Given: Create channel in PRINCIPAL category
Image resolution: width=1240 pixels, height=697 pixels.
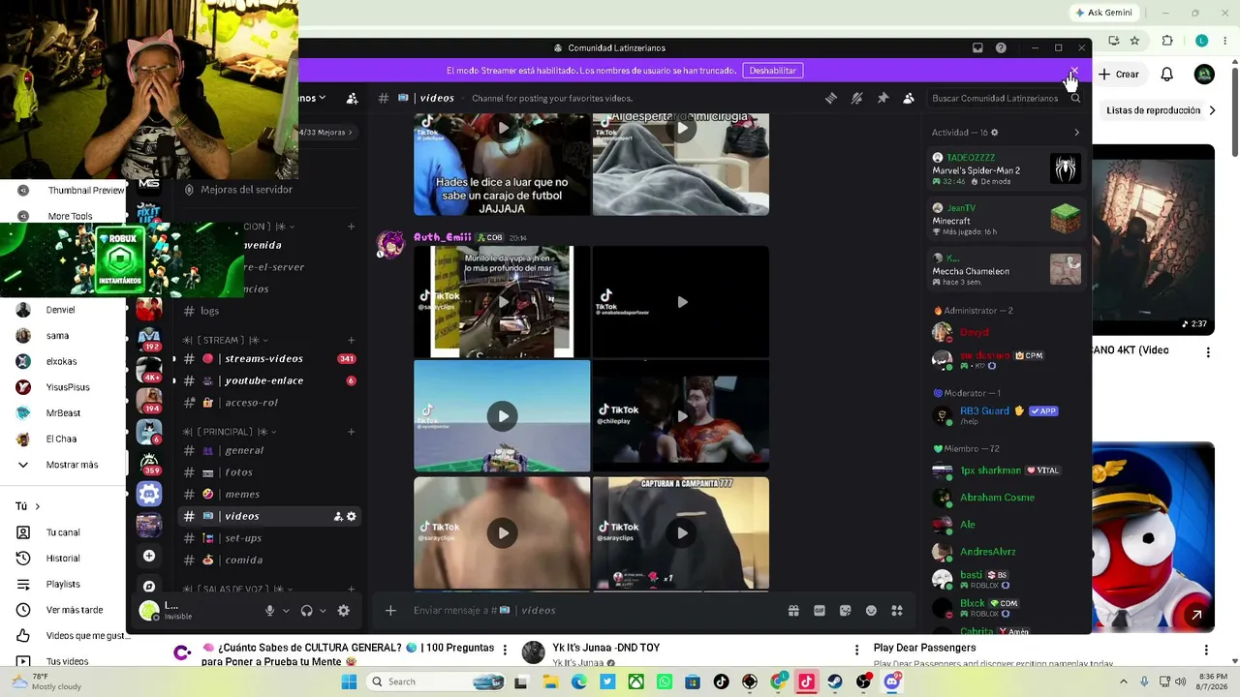Looking at the screenshot, I should (351, 432).
